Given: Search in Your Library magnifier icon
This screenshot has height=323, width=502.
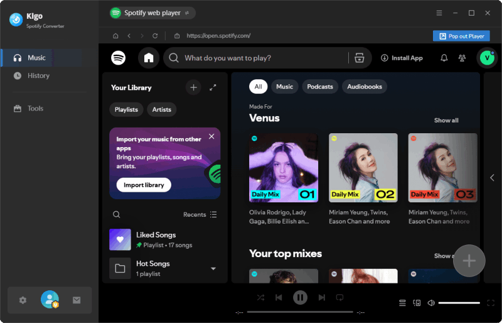Looking at the screenshot, I should 117,214.
